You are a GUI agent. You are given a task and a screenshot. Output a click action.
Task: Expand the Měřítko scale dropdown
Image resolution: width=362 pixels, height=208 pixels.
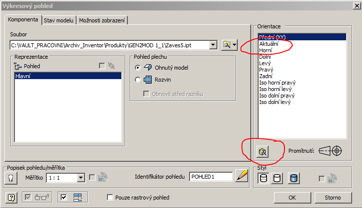[x=81, y=177]
